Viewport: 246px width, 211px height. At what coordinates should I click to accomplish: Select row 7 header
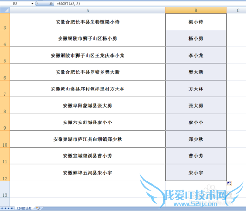point(5,89)
